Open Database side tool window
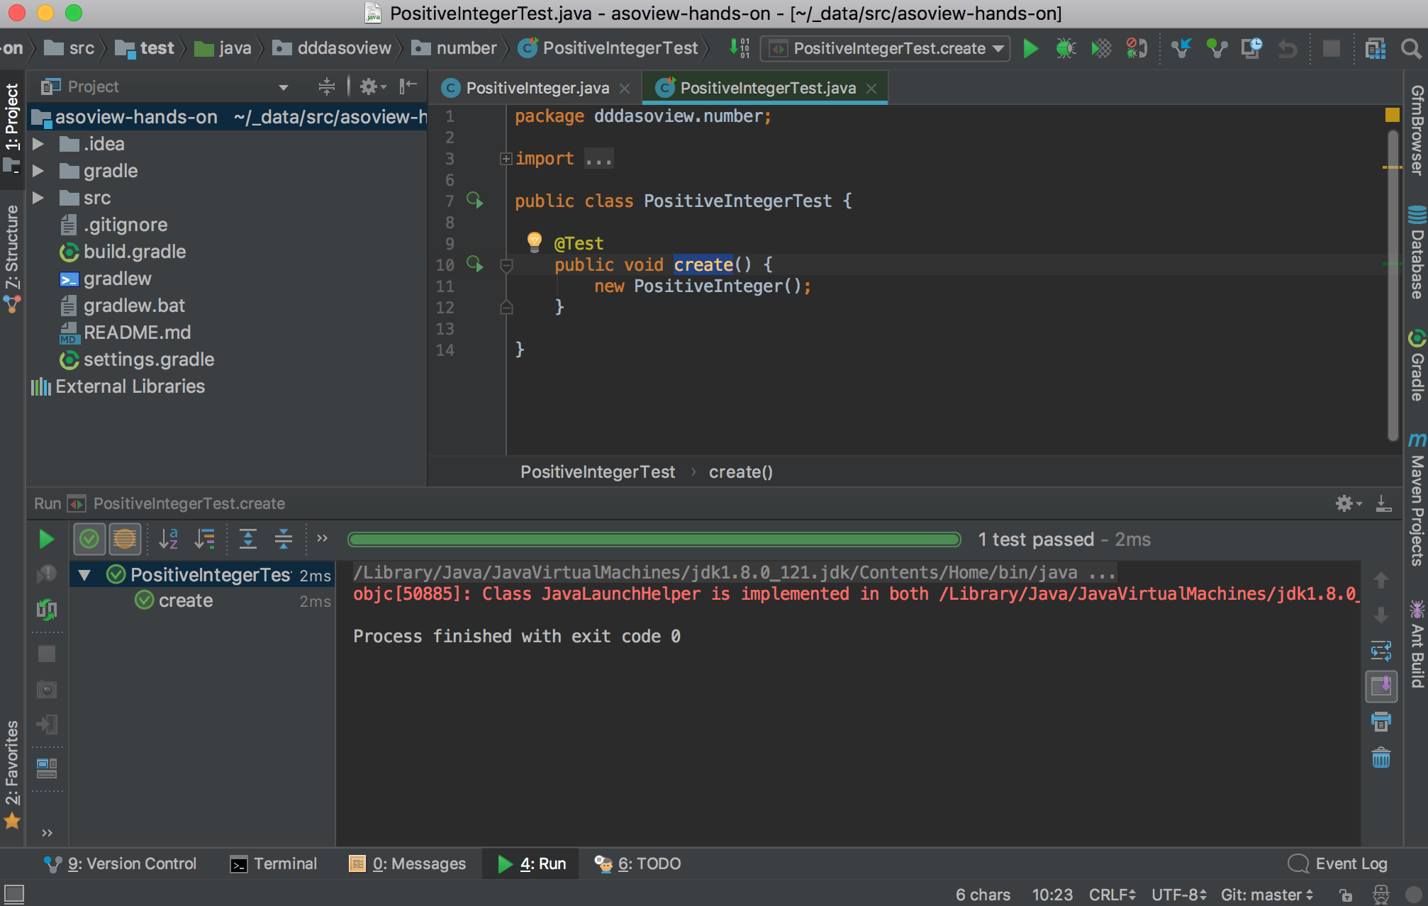 pyautogui.click(x=1417, y=252)
